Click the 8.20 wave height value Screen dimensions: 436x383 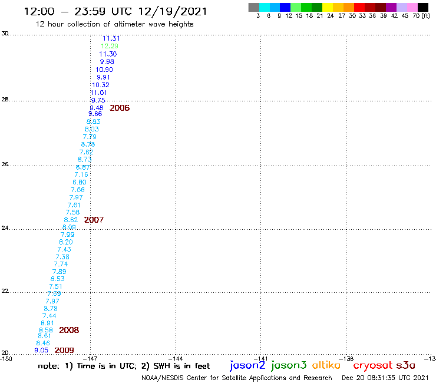tap(65, 242)
